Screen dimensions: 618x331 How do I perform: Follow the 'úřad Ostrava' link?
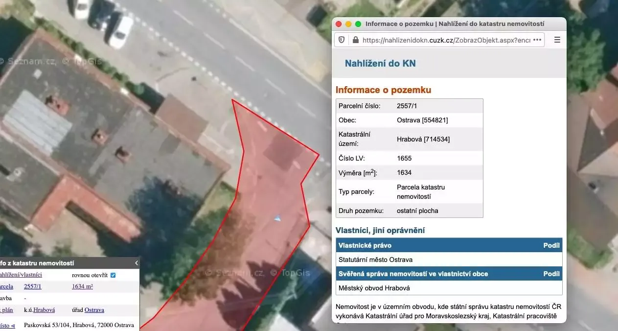(94, 310)
